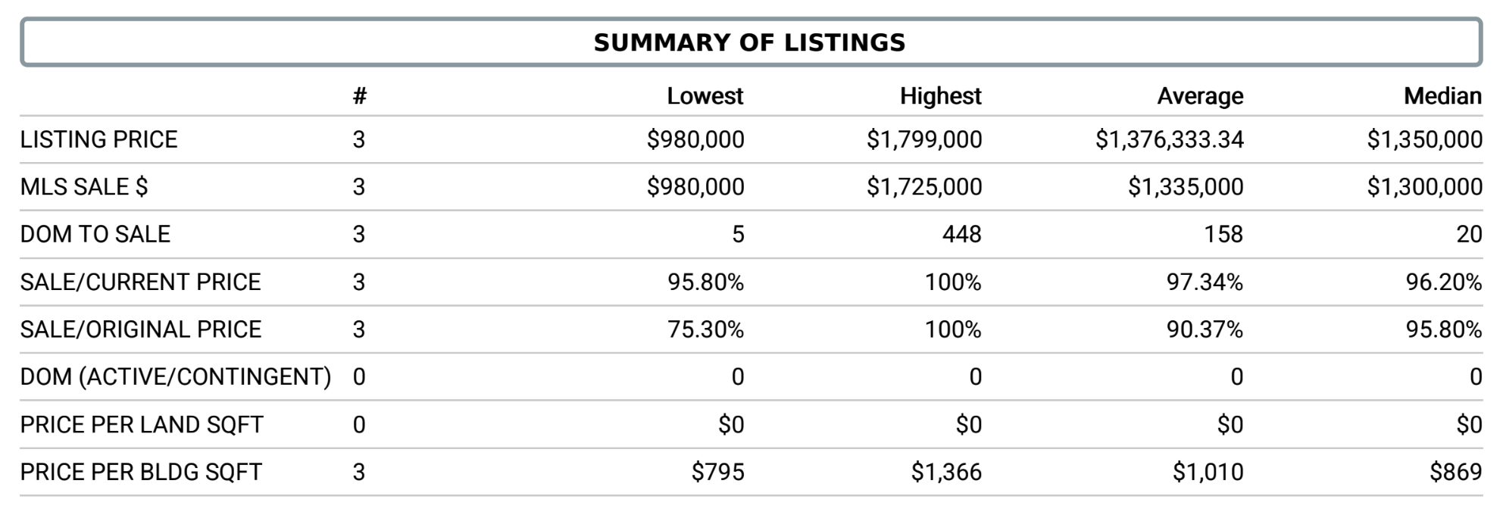
Task: Select the SALE/ORIGINAL PRICE row label
Action: point(141,329)
